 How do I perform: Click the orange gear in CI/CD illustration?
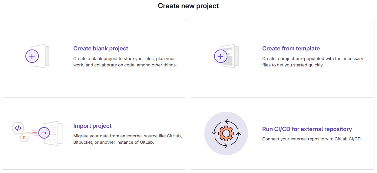226,133
